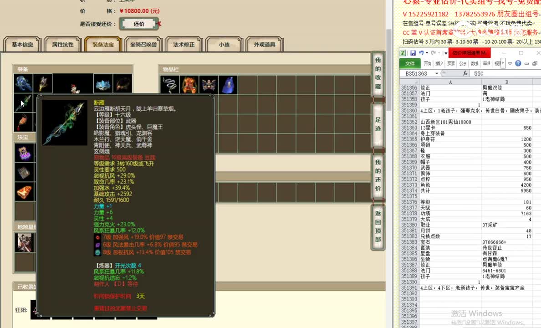Image resolution: width=541 pixels, height=328 pixels.
Task: Click the blue mask equipment icon
Action: pos(102,85)
